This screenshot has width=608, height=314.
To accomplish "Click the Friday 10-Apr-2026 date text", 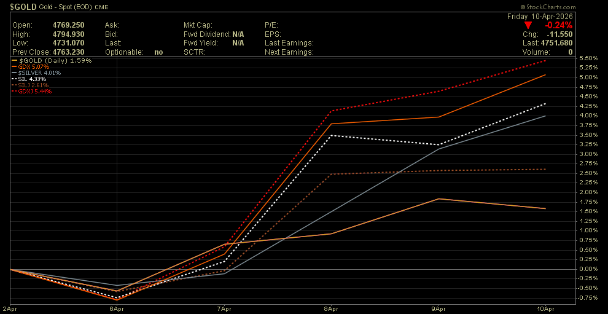I will point(540,16).
